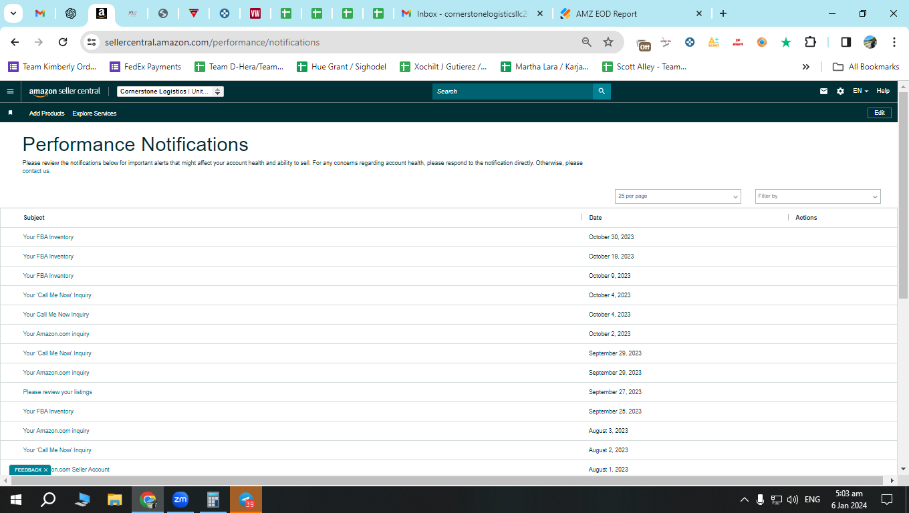Image resolution: width=909 pixels, height=513 pixels.
Task: Toggle the Chrome side panel
Action: coord(846,42)
